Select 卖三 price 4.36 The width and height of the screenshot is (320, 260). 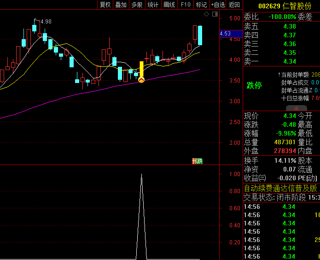[x=290, y=44]
